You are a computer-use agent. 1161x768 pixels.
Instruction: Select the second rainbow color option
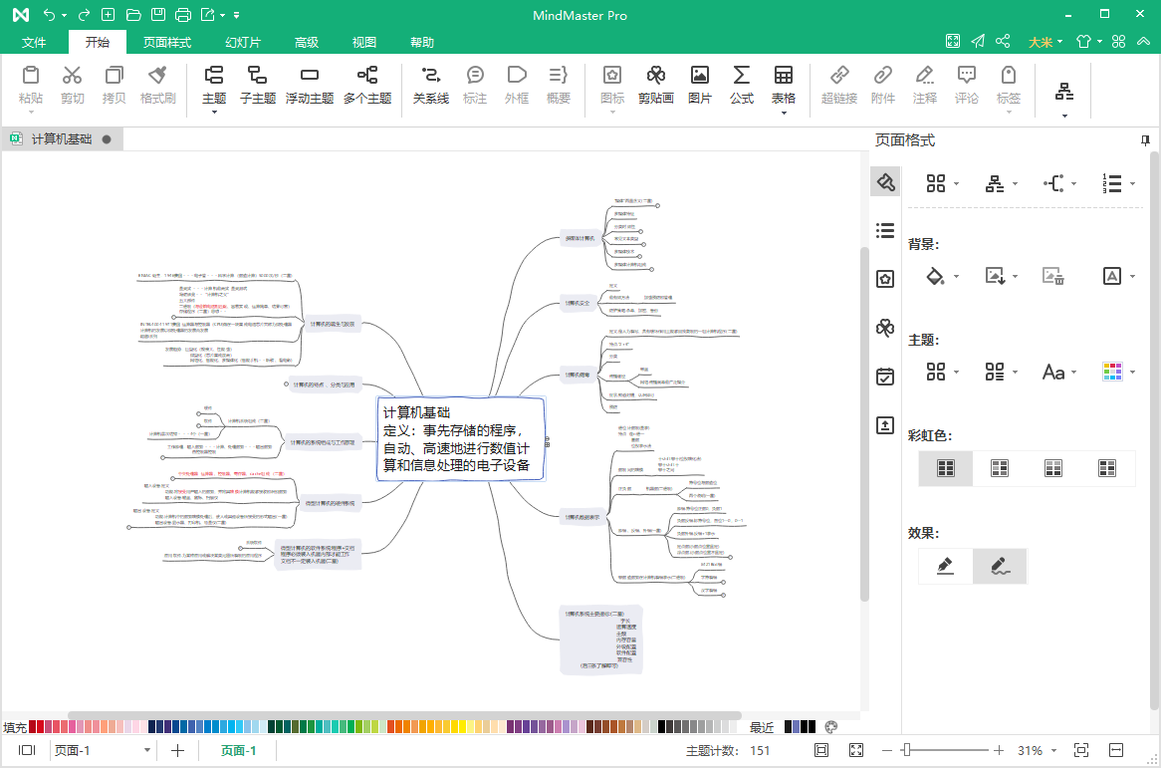pyautogui.click(x=1000, y=468)
